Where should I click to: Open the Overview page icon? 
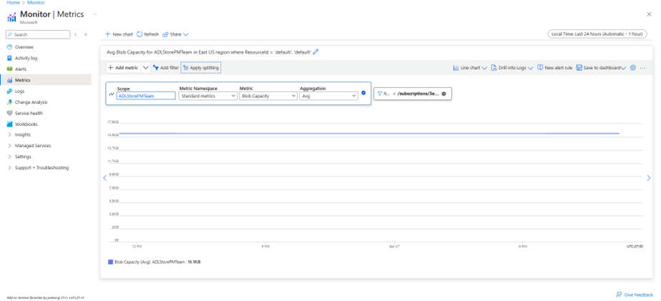(x=9, y=47)
